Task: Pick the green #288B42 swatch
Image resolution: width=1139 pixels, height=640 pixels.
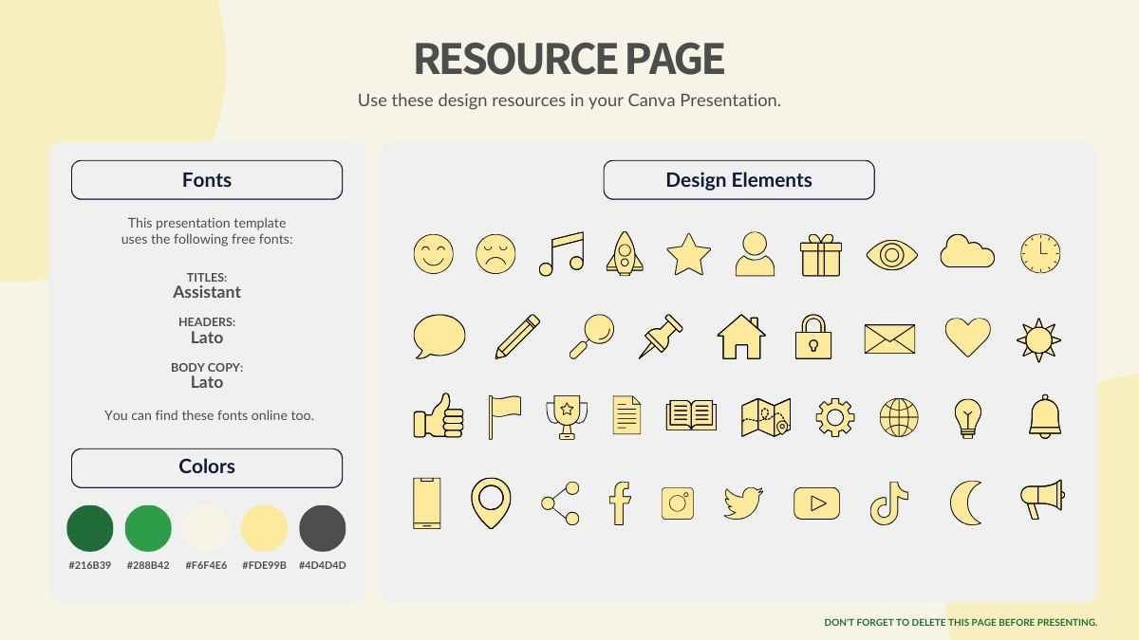Action: pos(148,528)
